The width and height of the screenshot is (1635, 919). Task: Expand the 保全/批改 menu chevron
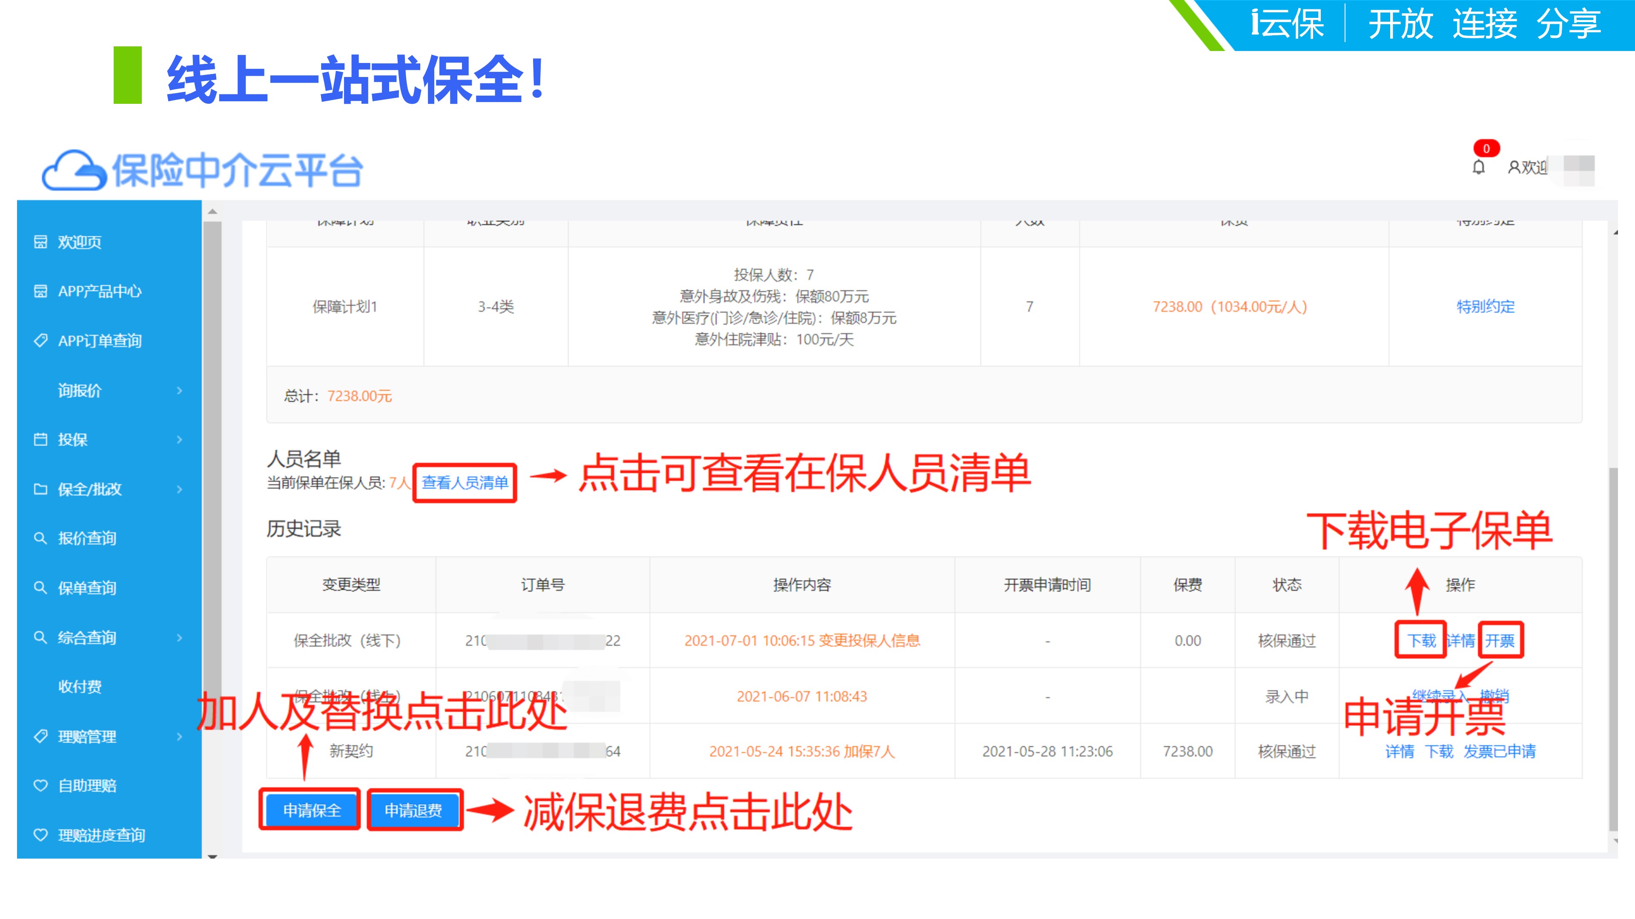tap(180, 489)
